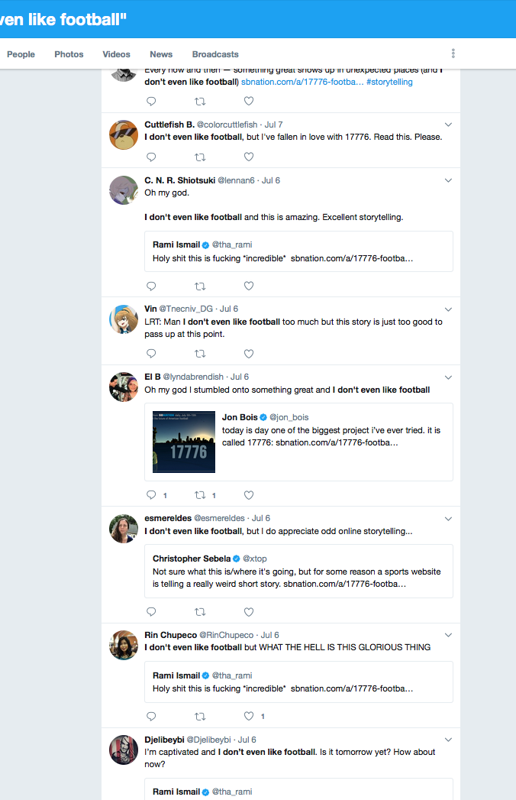This screenshot has width=516, height=800.
Task: Retweet esmereldes' tweet
Action: 200,612
